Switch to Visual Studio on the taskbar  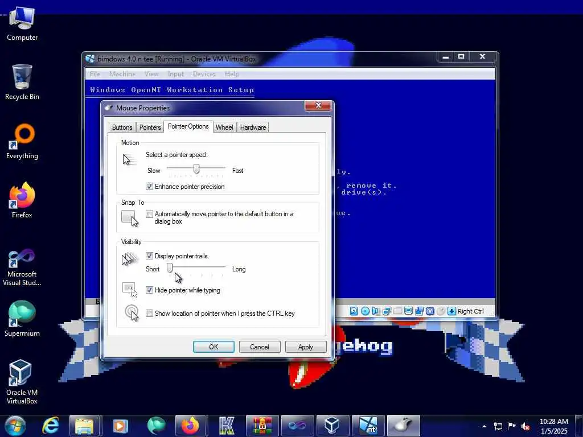[x=297, y=426]
